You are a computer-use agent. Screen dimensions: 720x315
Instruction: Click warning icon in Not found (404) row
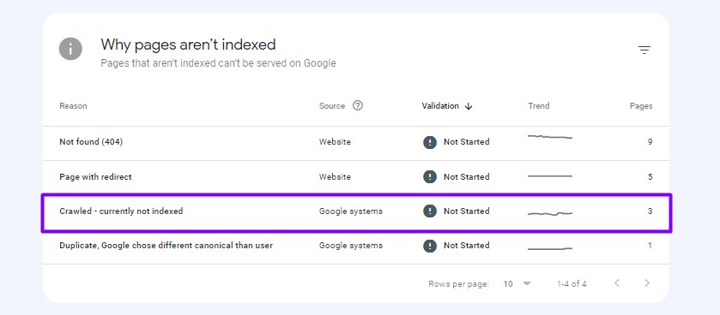coord(430,142)
